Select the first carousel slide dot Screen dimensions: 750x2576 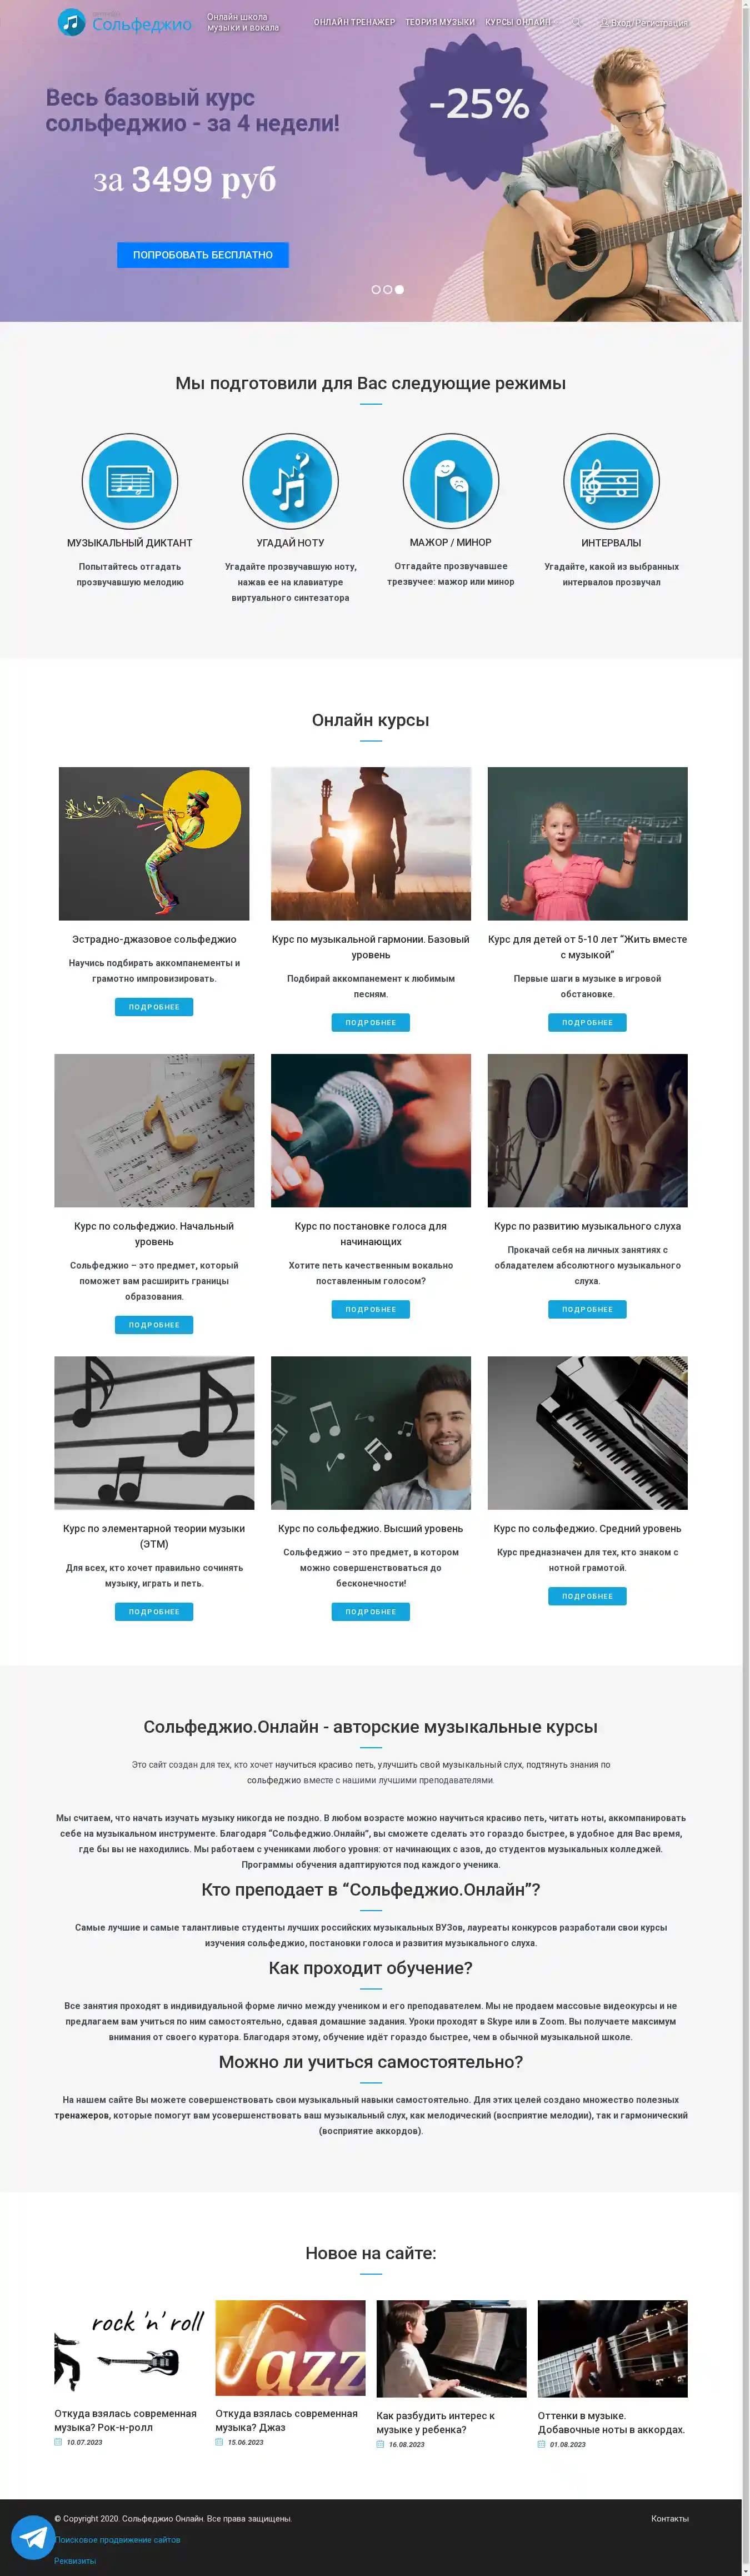point(376,289)
